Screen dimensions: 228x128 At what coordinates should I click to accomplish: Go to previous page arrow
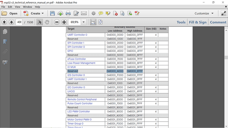pos(4,22)
